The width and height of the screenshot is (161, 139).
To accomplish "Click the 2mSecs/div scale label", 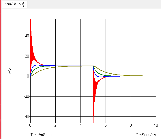I will pyautogui.click(x=146, y=135).
